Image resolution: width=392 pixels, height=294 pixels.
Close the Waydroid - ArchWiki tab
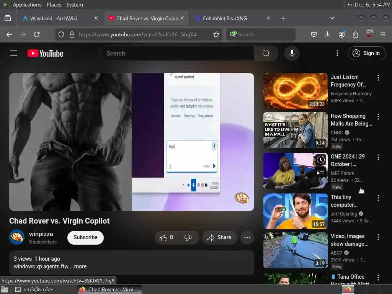point(96,18)
